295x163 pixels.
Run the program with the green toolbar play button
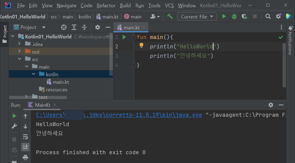224,17
